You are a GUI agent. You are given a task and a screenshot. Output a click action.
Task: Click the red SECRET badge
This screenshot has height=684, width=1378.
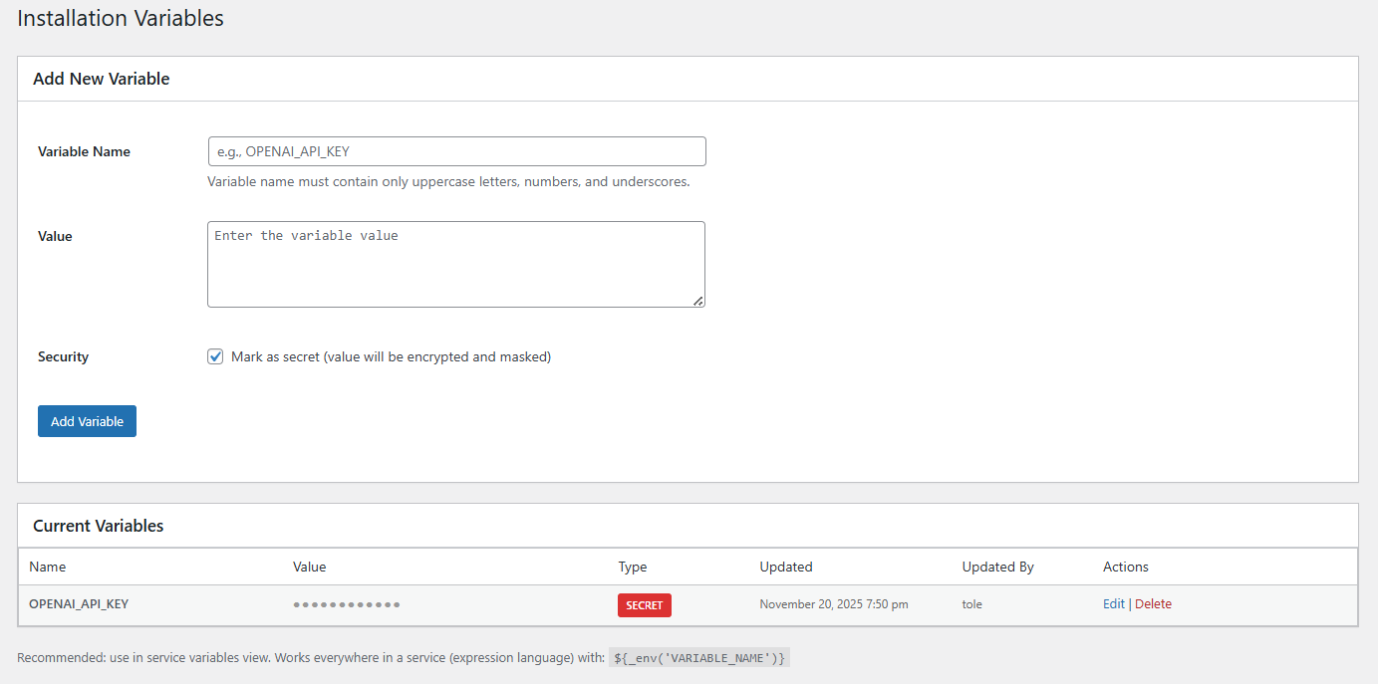[644, 604]
